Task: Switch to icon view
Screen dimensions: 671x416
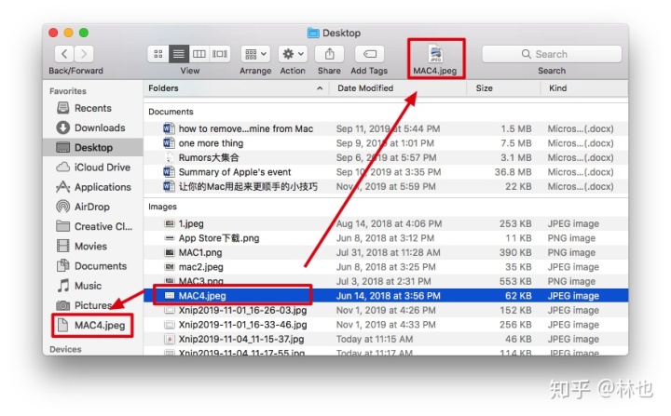Action: [157, 54]
